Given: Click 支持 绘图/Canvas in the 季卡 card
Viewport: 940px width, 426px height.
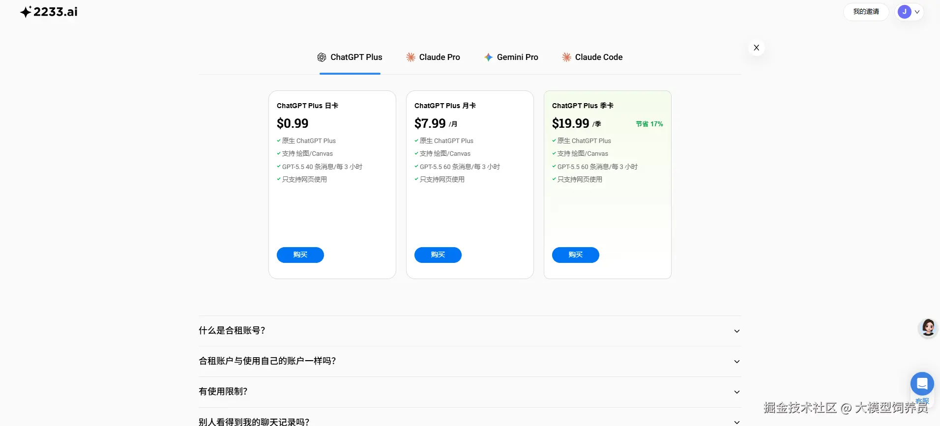Looking at the screenshot, I should coord(583,153).
